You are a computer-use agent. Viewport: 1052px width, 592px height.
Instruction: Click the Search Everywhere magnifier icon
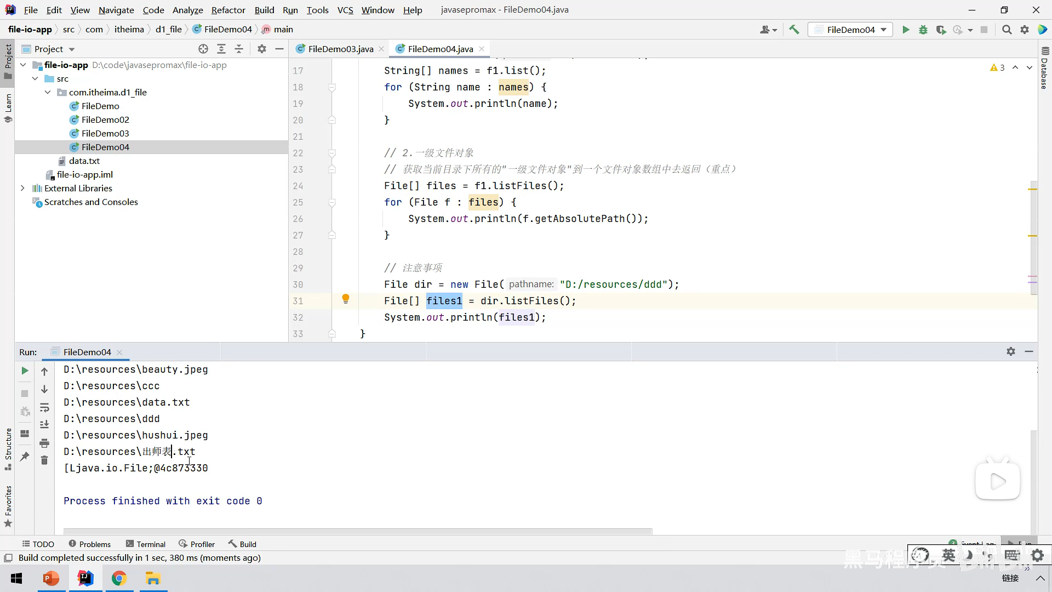[1007, 30]
